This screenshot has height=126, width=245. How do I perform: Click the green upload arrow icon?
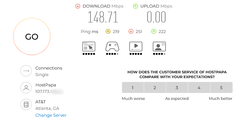(135, 6)
